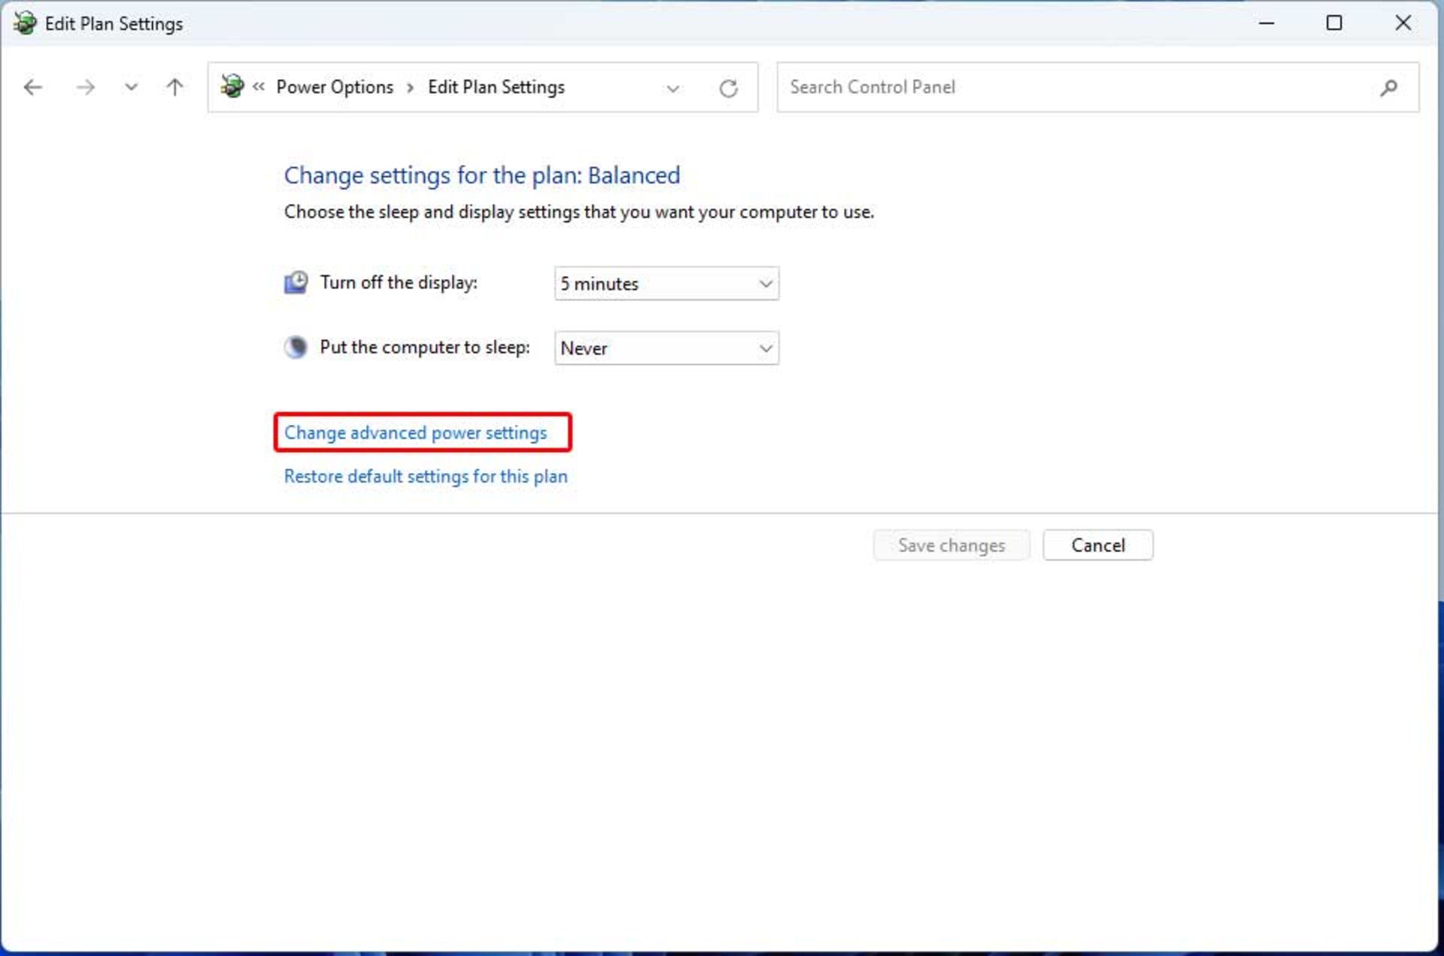
Task: Click Edit Plan Settings breadcrumb
Action: (x=496, y=87)
